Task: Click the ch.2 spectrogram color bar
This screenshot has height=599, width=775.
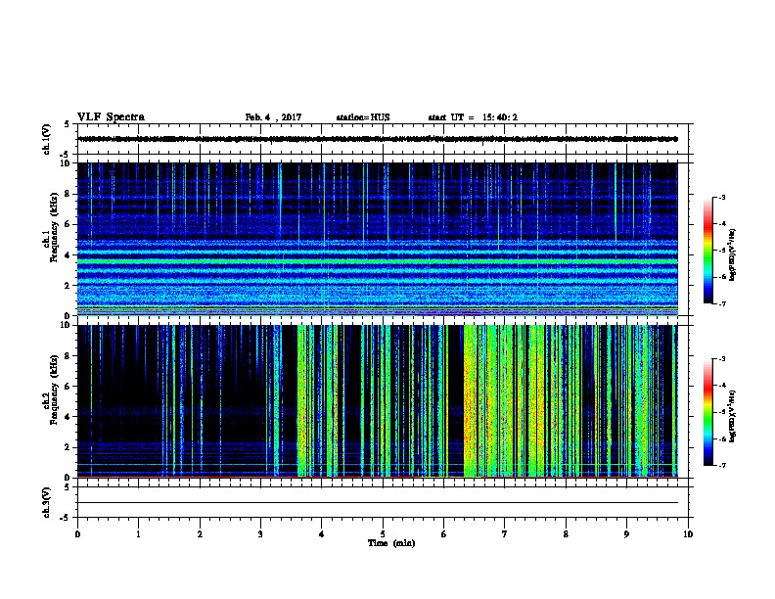Action: pos(708,412)
